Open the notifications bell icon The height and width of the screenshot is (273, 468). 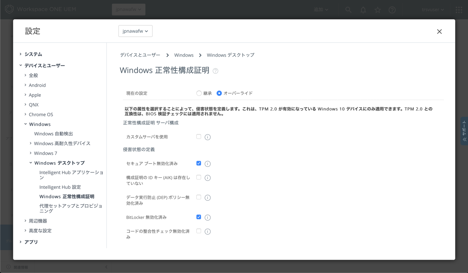click(x=363, y=10)
